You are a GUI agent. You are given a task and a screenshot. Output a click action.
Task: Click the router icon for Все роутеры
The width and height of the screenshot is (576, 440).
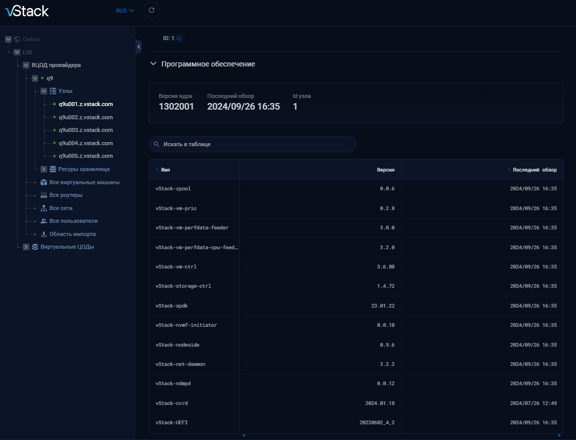(x=44, y=195)
